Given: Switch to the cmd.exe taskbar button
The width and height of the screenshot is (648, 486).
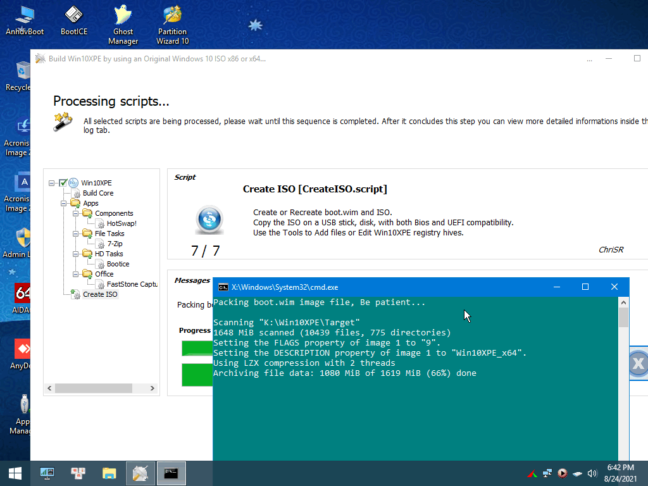Looking at the screenshot, I should 171,473.
